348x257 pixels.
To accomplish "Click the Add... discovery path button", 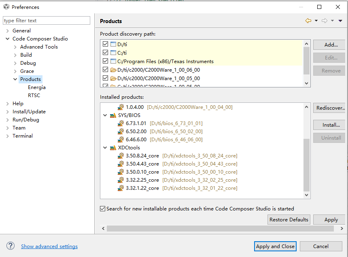I will point(329,45).
